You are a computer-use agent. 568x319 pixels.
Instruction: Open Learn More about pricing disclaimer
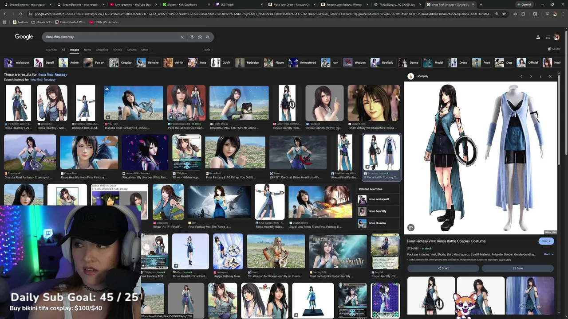(505, 260)
